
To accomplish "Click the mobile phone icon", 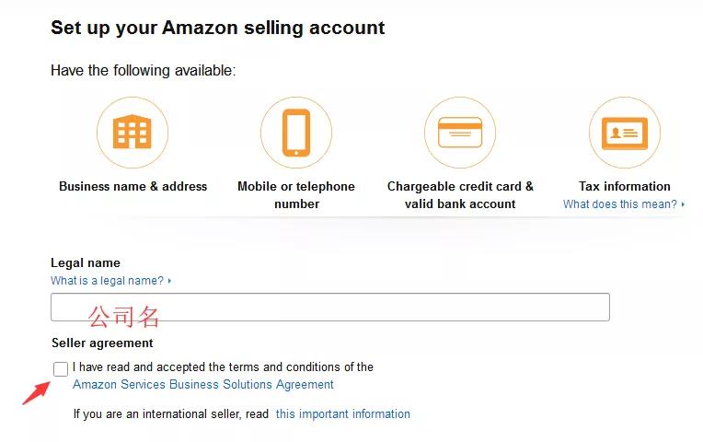I will click(295, 133).
